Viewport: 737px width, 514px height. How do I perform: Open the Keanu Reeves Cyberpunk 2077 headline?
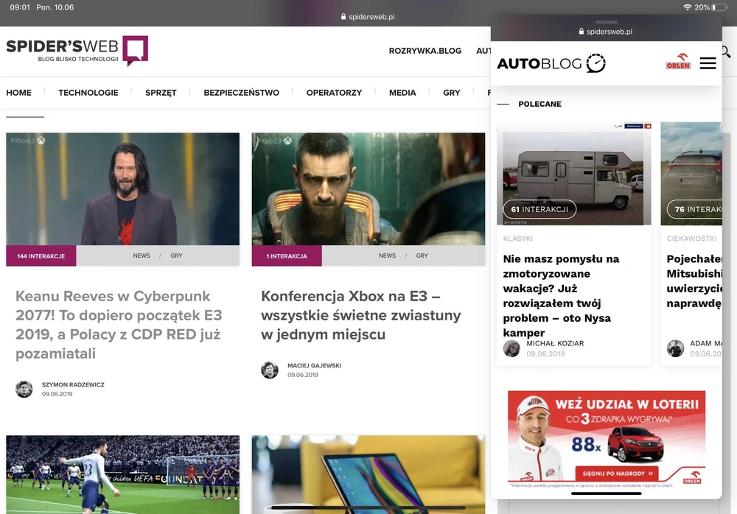[119, 325]
